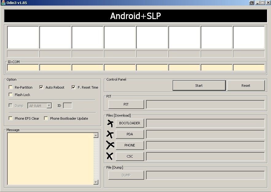Enable the Re-Partition checkbox
The image size is (271, 192).
[x=10, y=87]
